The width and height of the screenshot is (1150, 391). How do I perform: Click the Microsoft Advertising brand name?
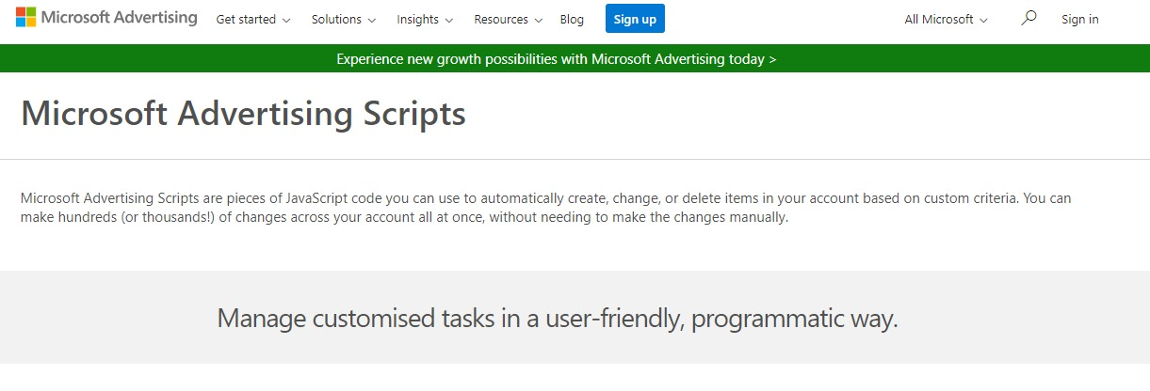tap(119, 18)
